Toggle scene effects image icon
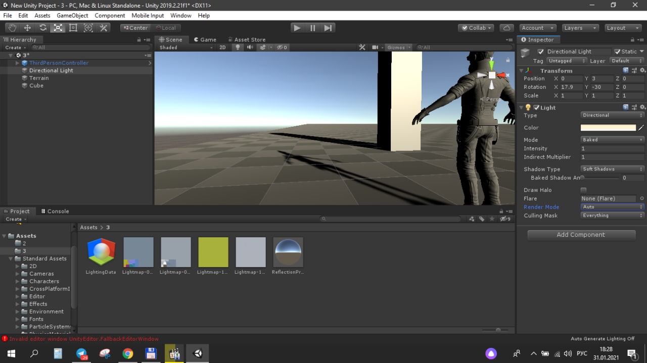 263,47
